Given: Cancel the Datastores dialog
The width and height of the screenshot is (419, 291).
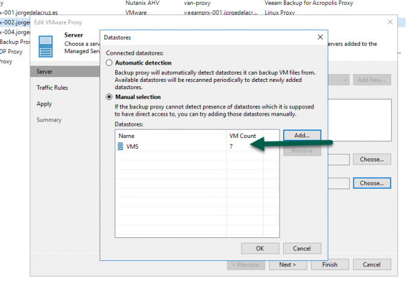Looking at the screenshot, I should point(302,248).
